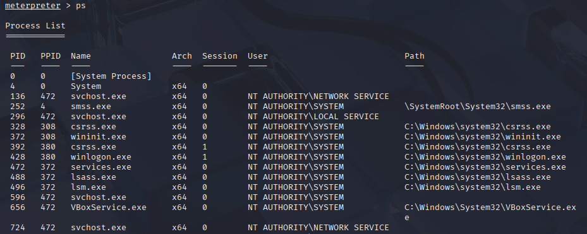
Task: Select the PID column header
Action: pos(18,56)
